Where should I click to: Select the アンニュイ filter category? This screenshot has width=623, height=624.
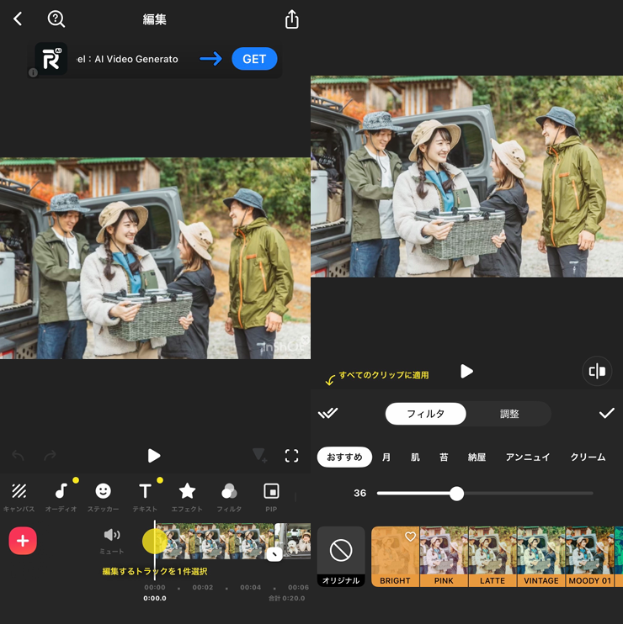click(x=528, y=457)
